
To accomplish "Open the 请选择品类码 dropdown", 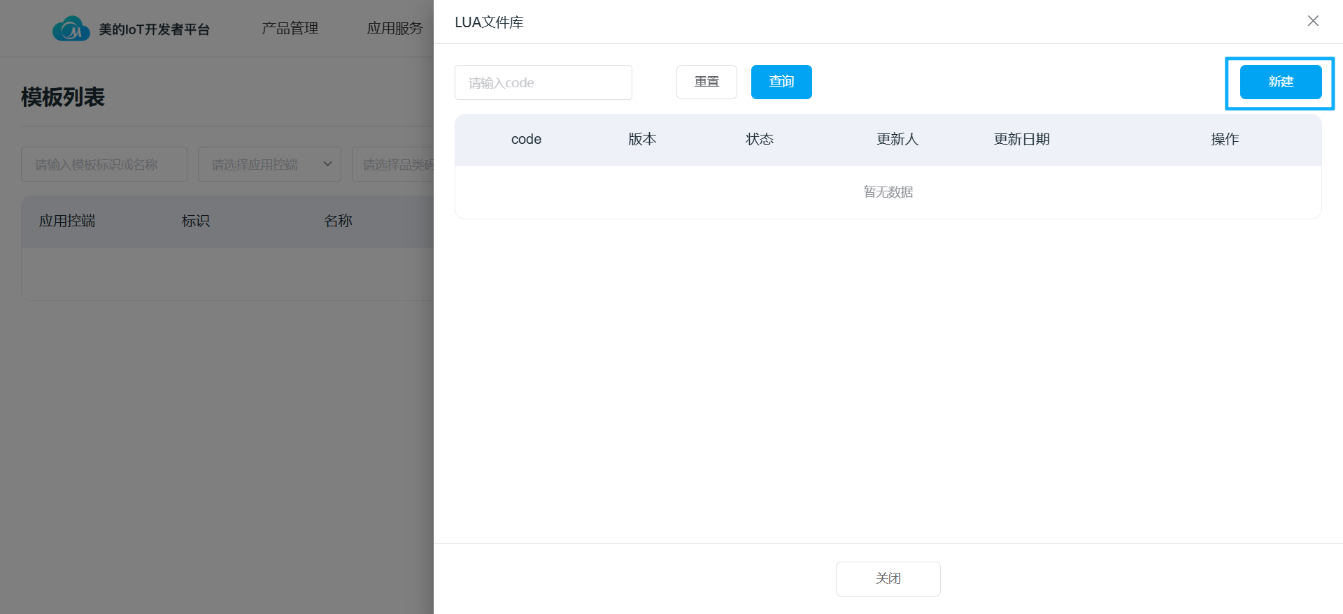I will 393,164.
